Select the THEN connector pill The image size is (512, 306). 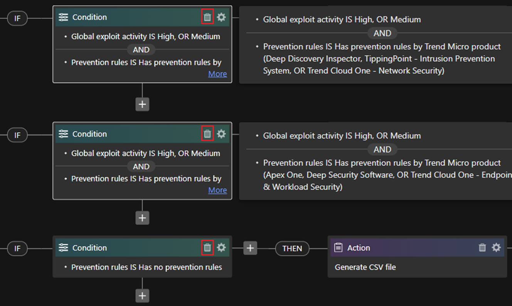(x=292, y=249)
